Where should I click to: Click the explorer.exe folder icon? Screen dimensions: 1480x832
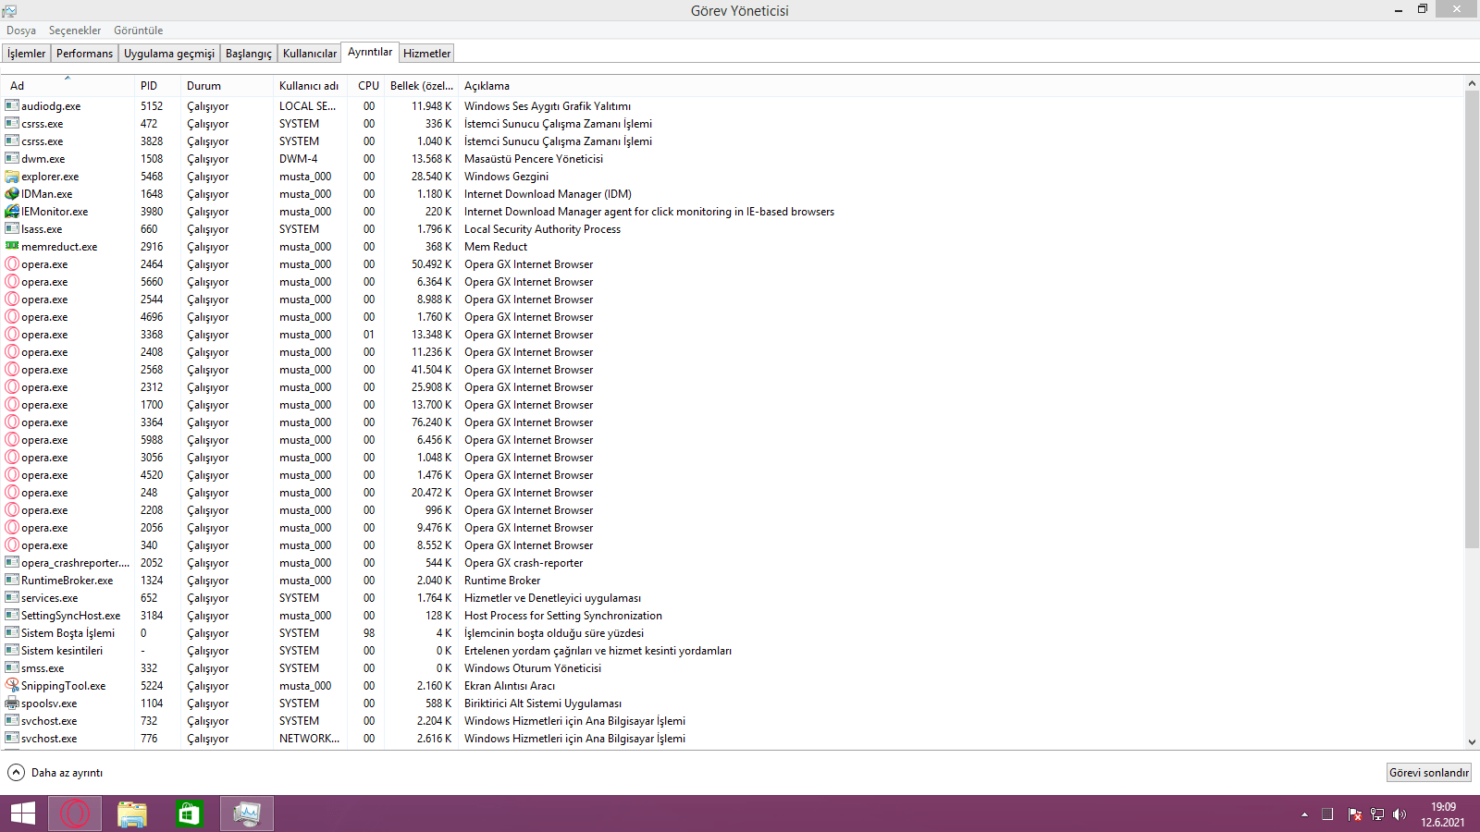[12, 176]
